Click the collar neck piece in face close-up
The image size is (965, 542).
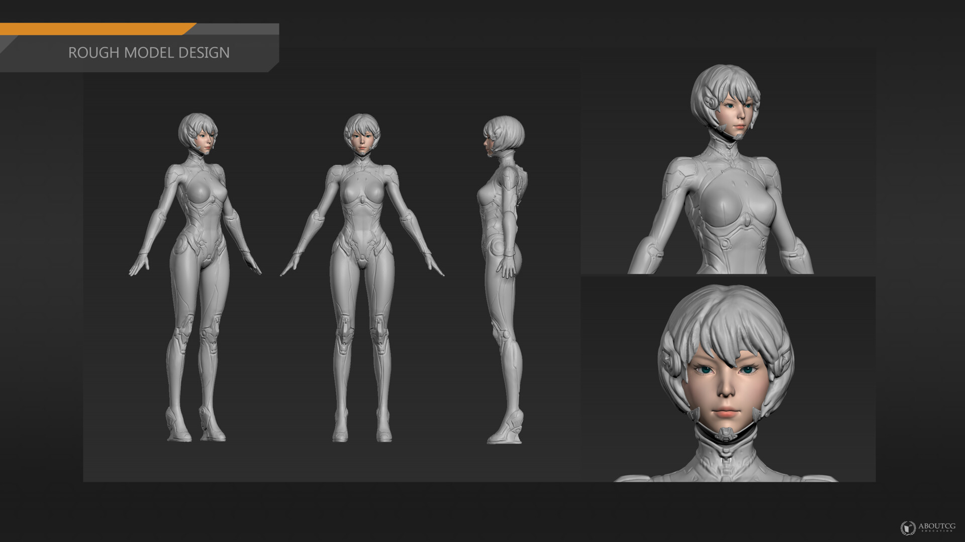pyautogui.click(x=726, y=452)
